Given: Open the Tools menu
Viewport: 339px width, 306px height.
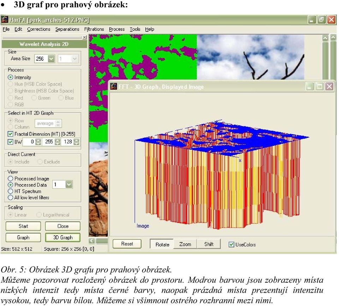Looking at the screenshot, I should pos(135,29).
